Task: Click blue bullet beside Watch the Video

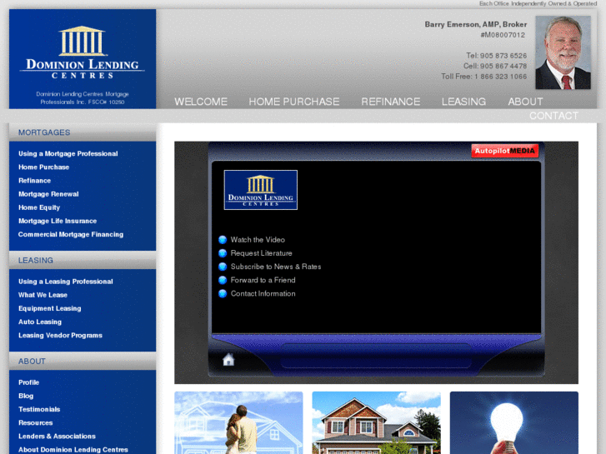Action: [x=223, y=240]
